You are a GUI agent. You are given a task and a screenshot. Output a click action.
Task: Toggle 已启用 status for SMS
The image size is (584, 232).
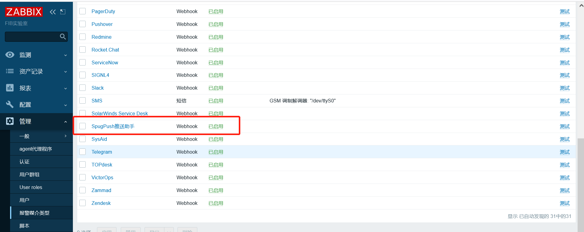pos(216,101)
